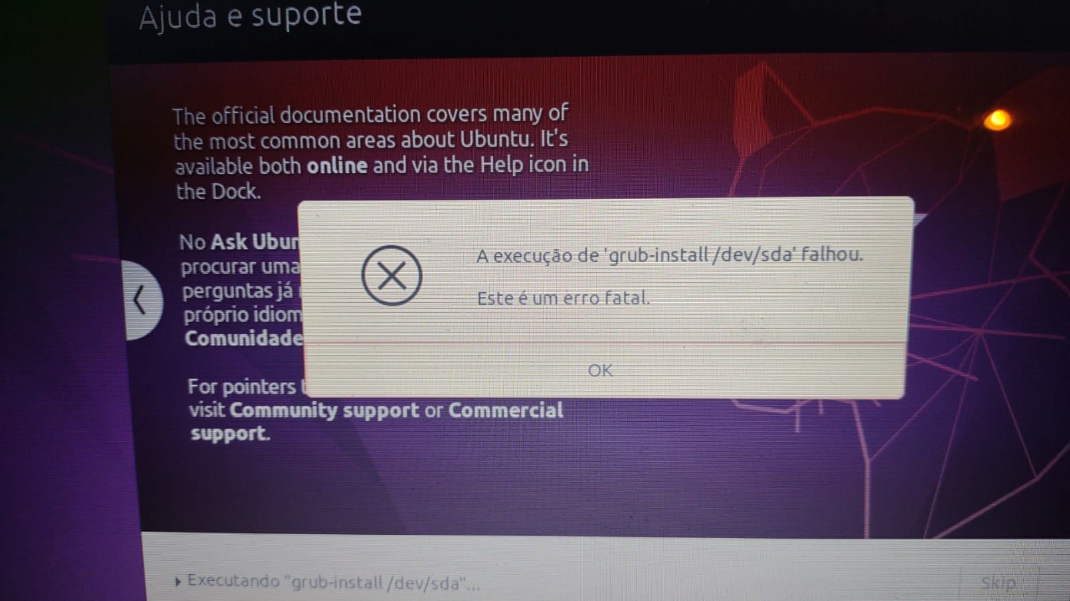
Task: Click the white installer progress panel at the bottom
Action: click(x=606, y=567)
